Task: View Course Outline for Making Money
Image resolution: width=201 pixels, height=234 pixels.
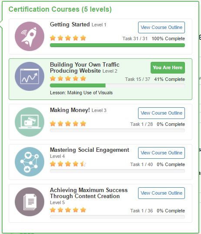Action: point(161,113)
